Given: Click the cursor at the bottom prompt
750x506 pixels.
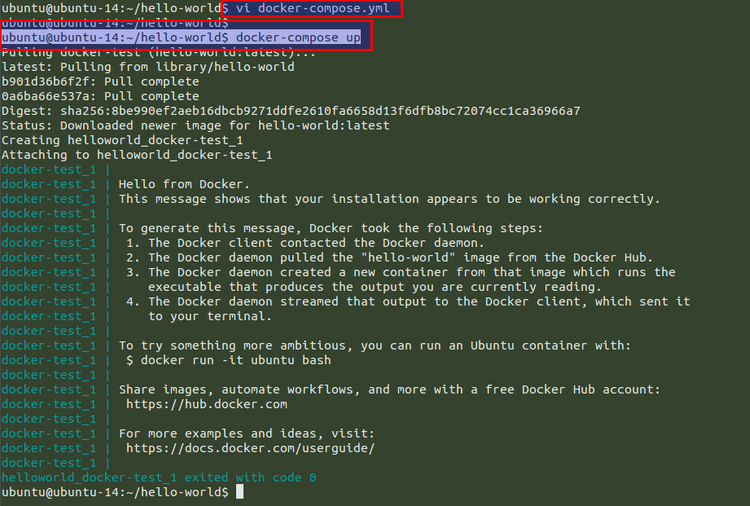Looking at the screenshot, I should [239, 492].
